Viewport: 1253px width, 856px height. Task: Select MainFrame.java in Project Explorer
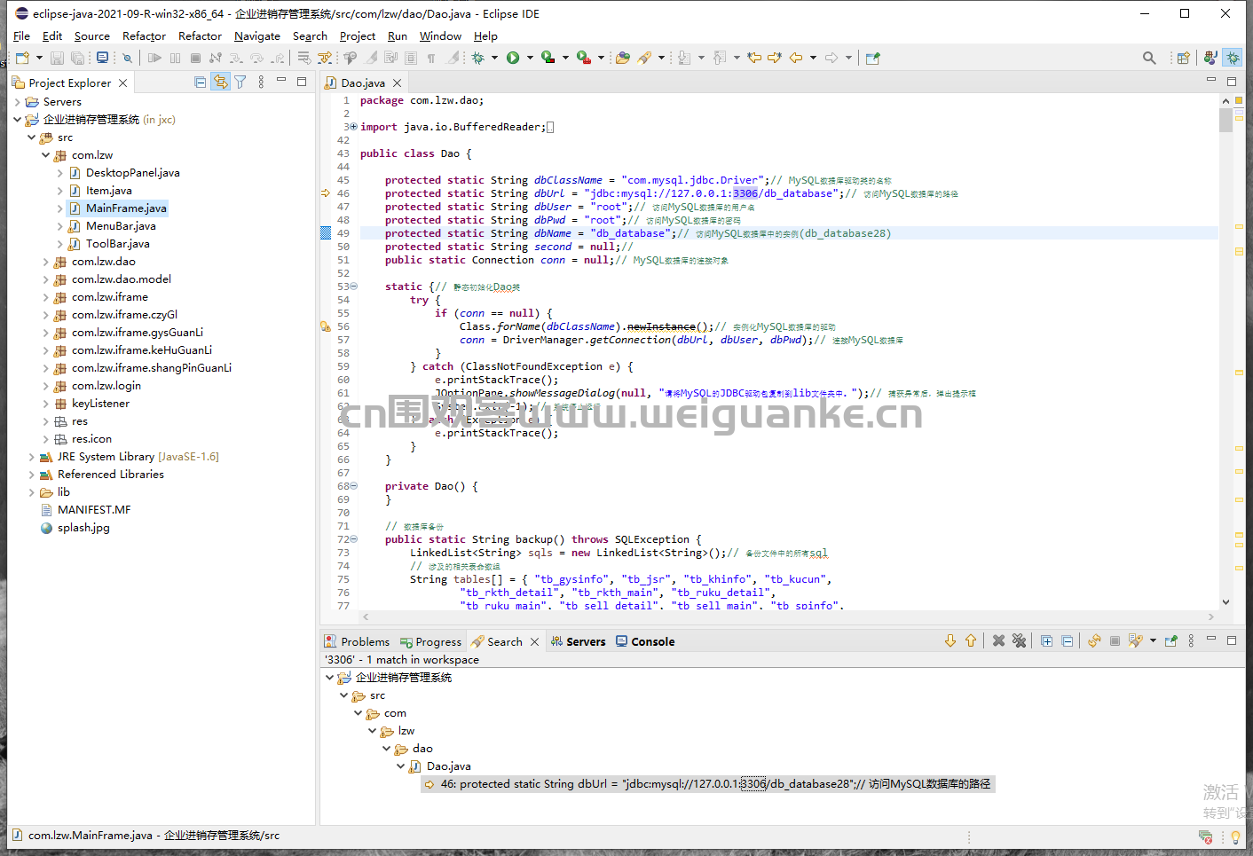126,208
